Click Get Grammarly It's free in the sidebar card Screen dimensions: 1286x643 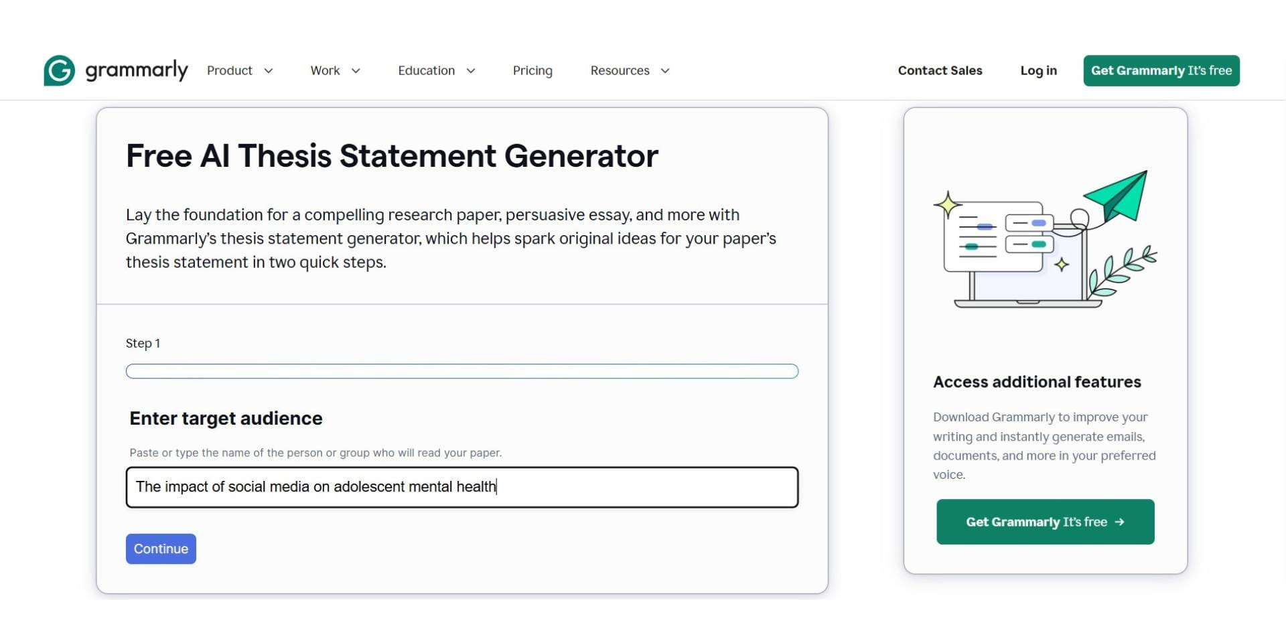(1045, 522)
